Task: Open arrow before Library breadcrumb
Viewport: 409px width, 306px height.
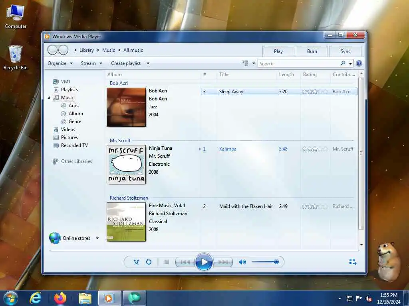Action: tap(75, 50)
